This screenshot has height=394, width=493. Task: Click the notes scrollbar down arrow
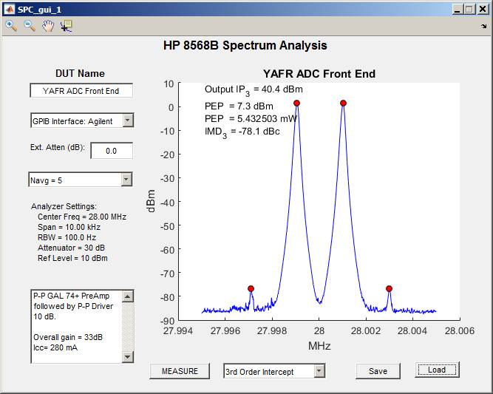[x=128, y=357]
